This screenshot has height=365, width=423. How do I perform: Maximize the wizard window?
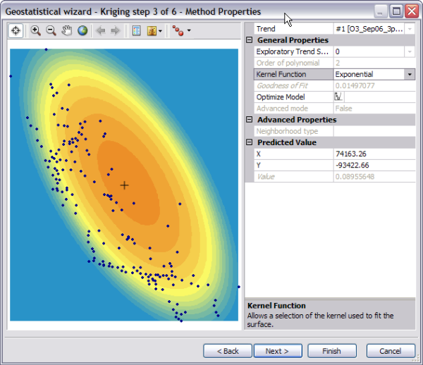[396, 11]
